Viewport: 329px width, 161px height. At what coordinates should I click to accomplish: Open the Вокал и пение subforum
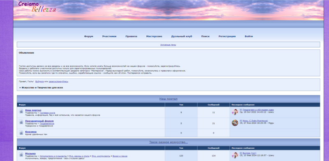(120, 156)
